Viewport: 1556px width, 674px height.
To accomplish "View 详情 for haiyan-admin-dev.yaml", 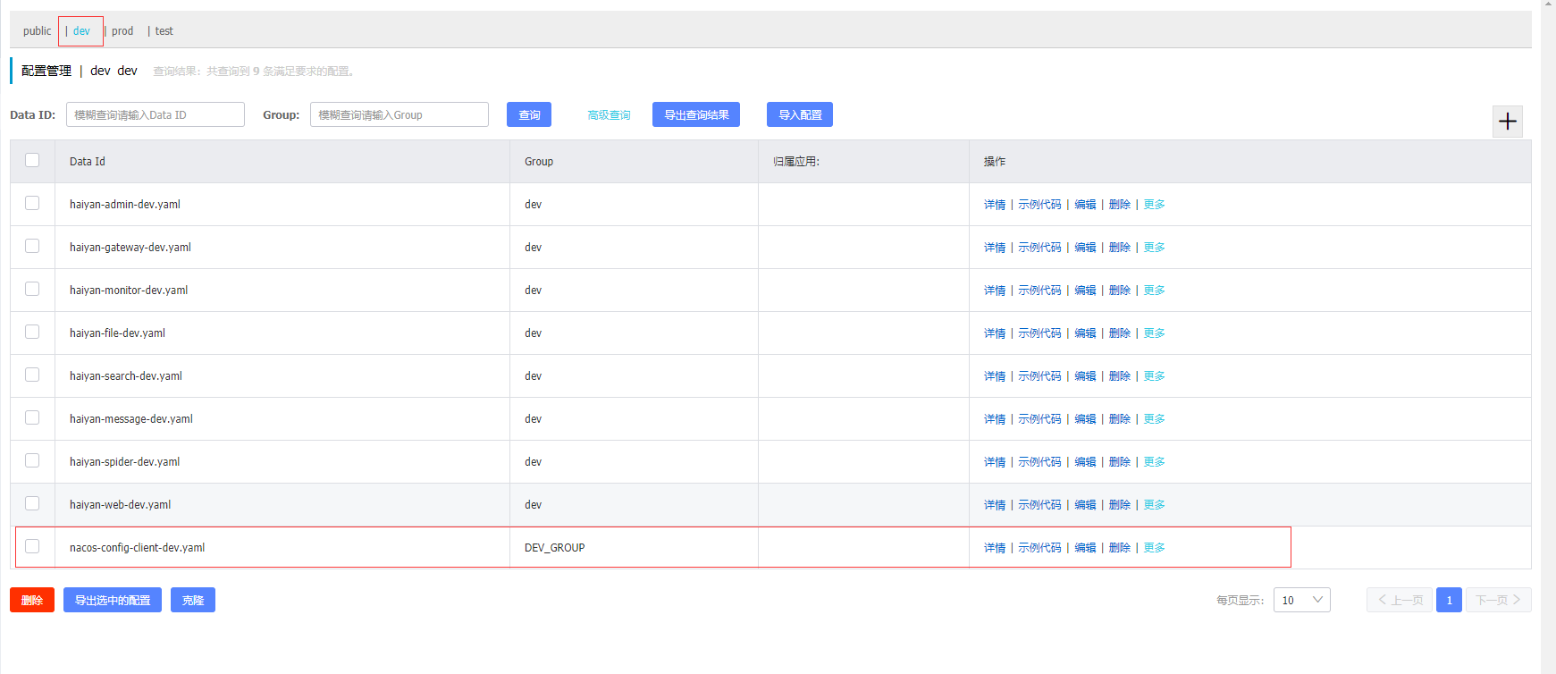I will point(995,205).
